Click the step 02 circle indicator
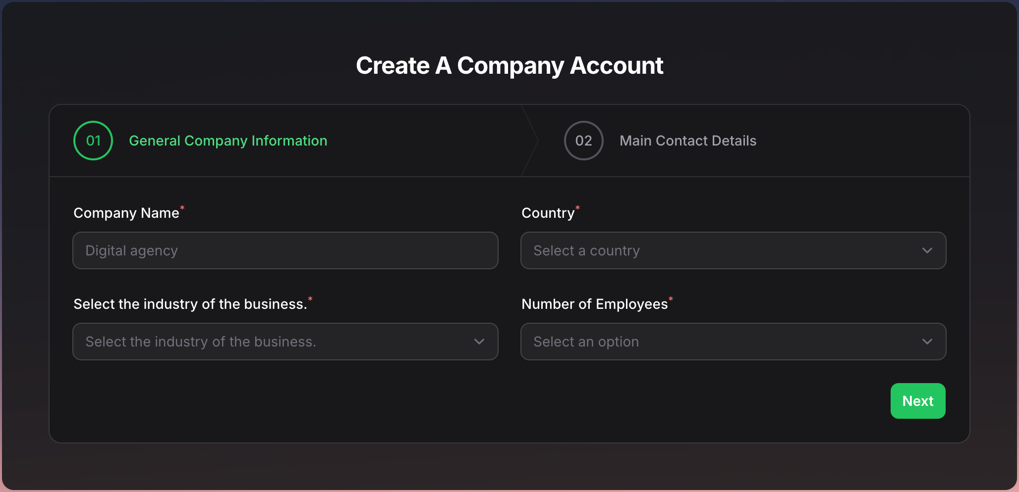Screen dimensions: 1019x492 click(x=584, y=141)
